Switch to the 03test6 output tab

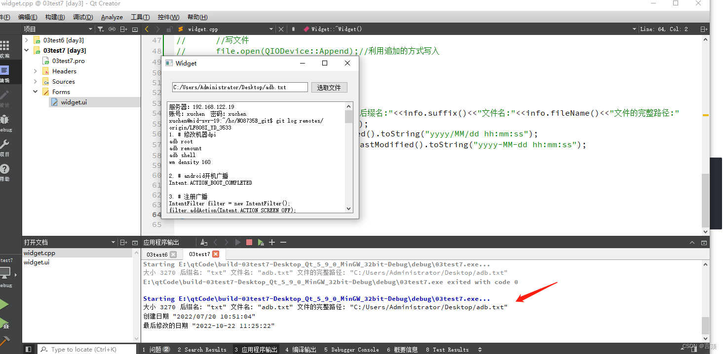(156, 255)
